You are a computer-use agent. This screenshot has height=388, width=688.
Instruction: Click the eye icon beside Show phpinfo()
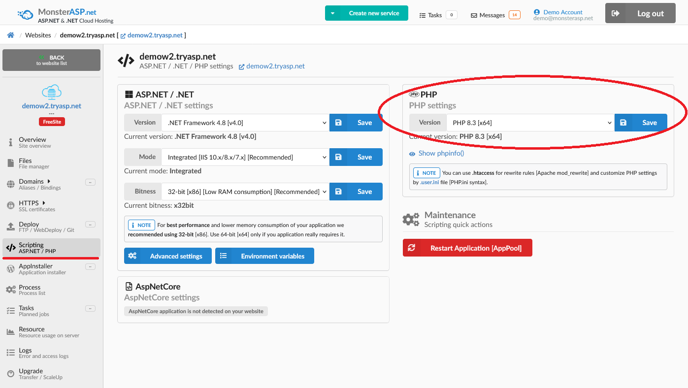[x=412, y=154]
